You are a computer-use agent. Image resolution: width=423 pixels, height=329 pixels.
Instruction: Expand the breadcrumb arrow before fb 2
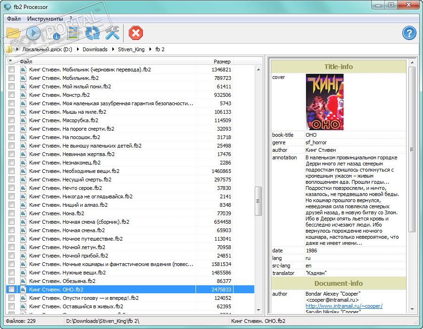tap(150, 49)
